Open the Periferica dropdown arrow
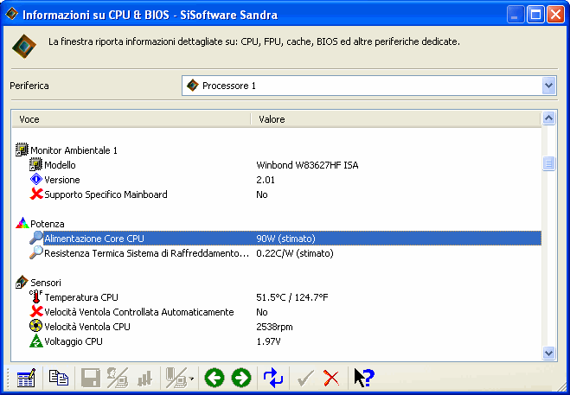This screenshot has height=395, width=570. [x=549, y=86]
